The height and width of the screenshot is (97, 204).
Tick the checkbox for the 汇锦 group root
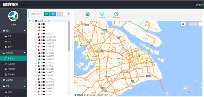click(33, 21)
